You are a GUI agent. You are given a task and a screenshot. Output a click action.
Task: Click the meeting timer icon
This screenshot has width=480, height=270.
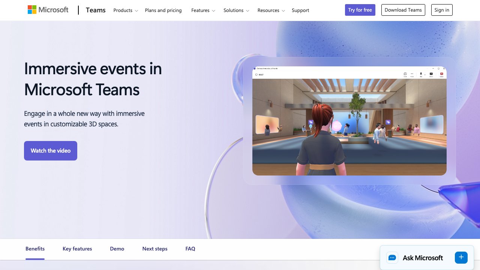tap(256, 74)
